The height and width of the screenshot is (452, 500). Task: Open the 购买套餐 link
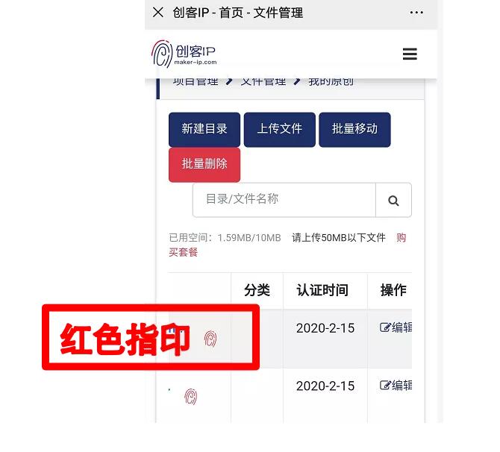pyautogui.click(x=287, y=245)
